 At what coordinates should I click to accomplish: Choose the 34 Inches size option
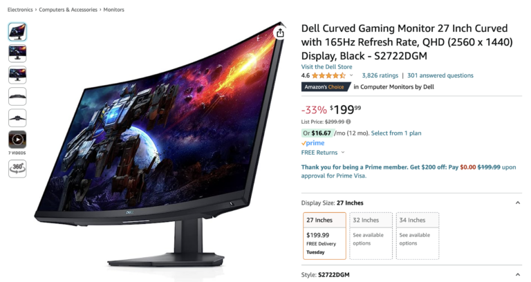[417, 236]
